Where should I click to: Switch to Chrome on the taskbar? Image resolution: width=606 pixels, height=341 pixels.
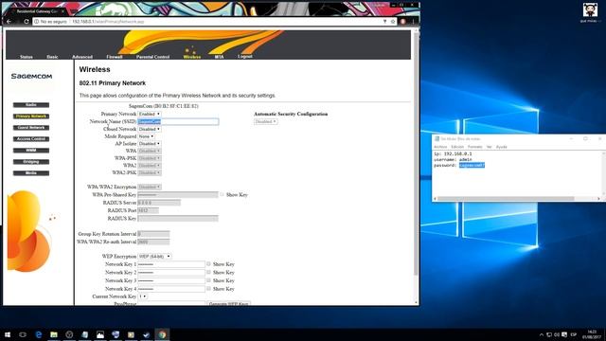tap(162, 334)
